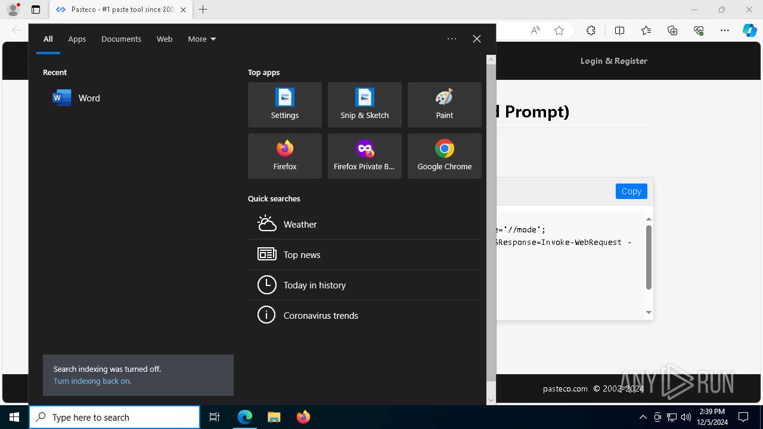Screen dimensions: 763x429
Task: Show hidden system tray icons
Action: [x=643, y=417]
